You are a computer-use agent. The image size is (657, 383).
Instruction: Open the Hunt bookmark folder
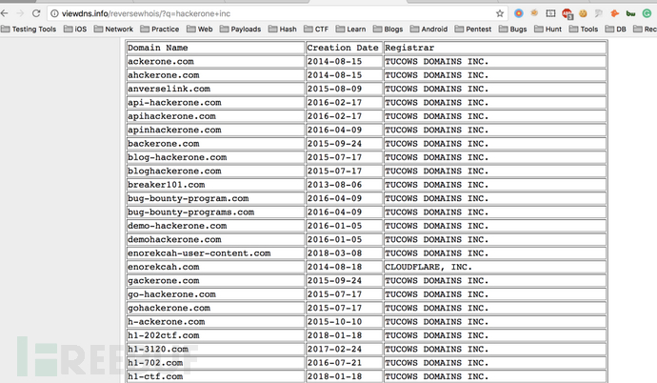[548, 29]
